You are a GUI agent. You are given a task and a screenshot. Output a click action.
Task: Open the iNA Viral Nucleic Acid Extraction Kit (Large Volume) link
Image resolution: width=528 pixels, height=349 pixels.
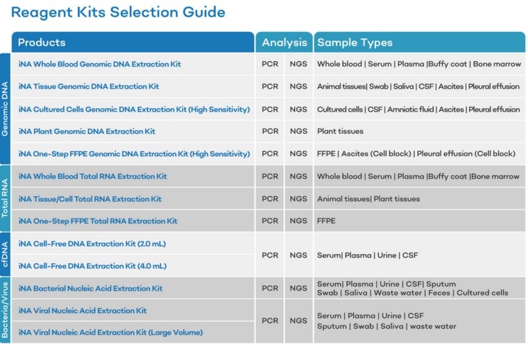110,333
